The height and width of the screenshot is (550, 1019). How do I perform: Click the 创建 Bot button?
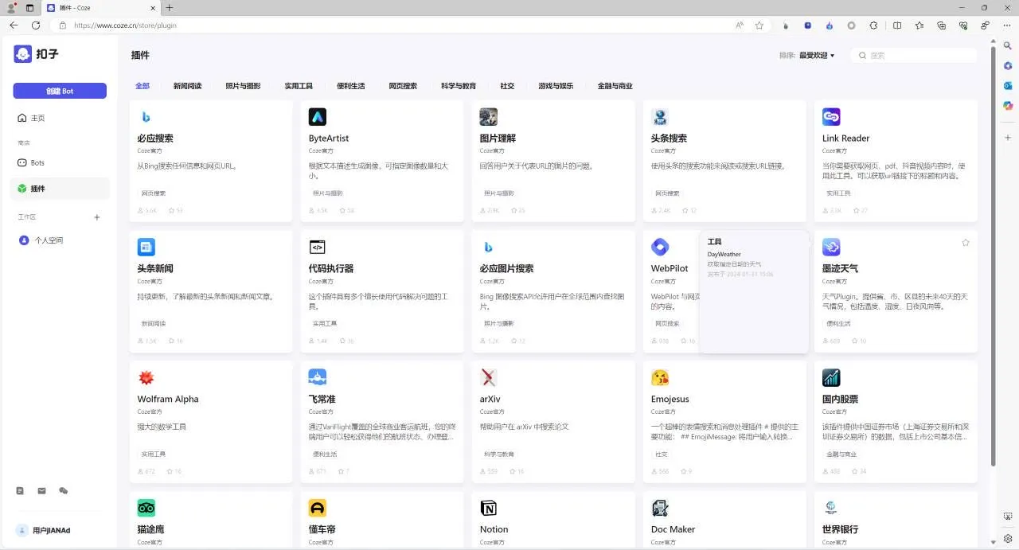point(60,91)
